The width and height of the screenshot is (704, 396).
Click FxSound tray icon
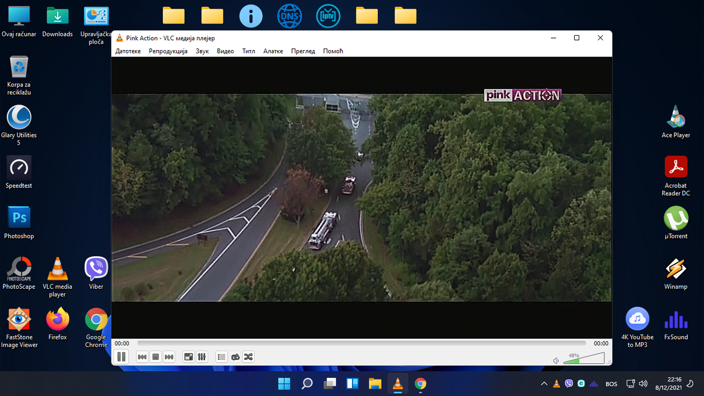pos(594,384)
